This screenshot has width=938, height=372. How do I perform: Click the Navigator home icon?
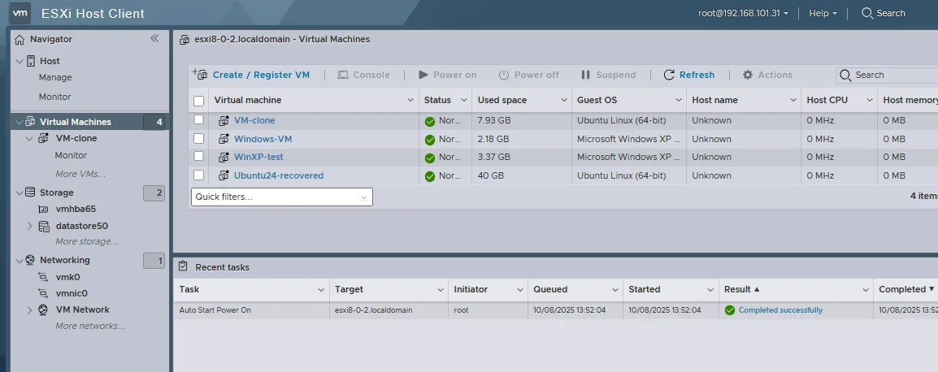click(20, 40)
